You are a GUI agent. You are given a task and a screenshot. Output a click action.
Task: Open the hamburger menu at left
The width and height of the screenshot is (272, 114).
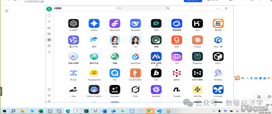click(7, 11)
